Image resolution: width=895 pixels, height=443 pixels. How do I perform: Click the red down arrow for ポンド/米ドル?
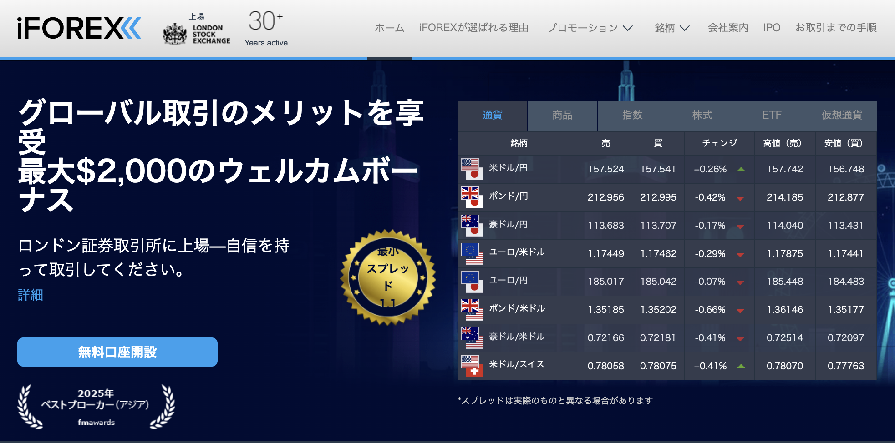(740, 311)
